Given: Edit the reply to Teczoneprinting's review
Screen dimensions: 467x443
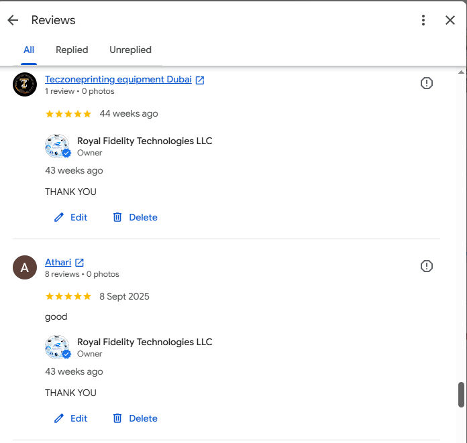Looking at the screenshot, I should click(x=70, y=217).
